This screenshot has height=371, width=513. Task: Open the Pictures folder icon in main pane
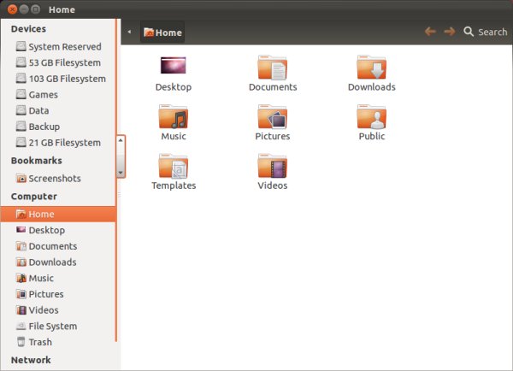click(272, 116)
